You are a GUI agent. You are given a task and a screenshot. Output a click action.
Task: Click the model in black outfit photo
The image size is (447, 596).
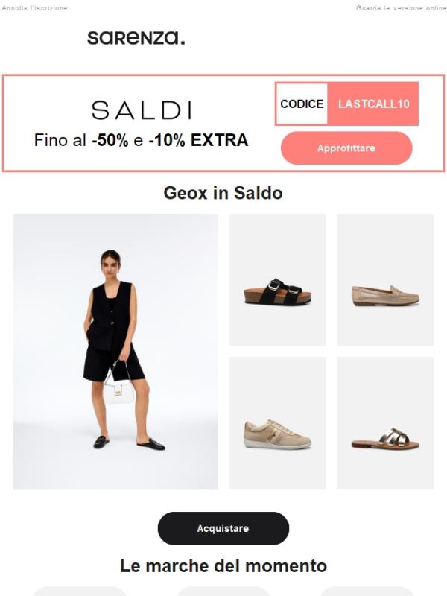(x=115, y=352)
